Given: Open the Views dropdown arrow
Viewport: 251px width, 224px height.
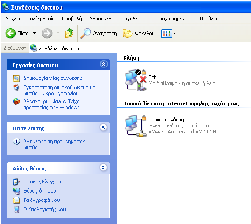Looking at the screenshot, I should pyautogui.click(x=175, y=34).
